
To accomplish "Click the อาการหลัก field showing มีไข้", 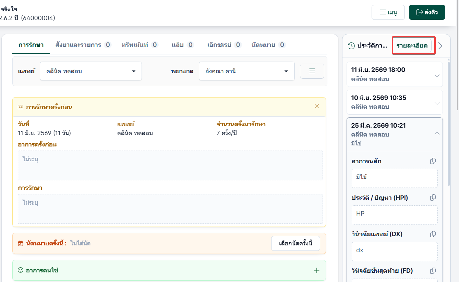I will point(395,178).
